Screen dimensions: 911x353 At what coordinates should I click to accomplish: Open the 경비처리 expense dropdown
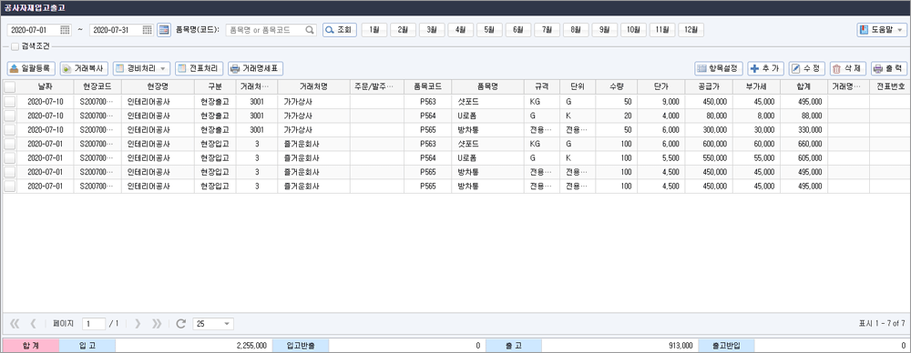click(141, 68)
